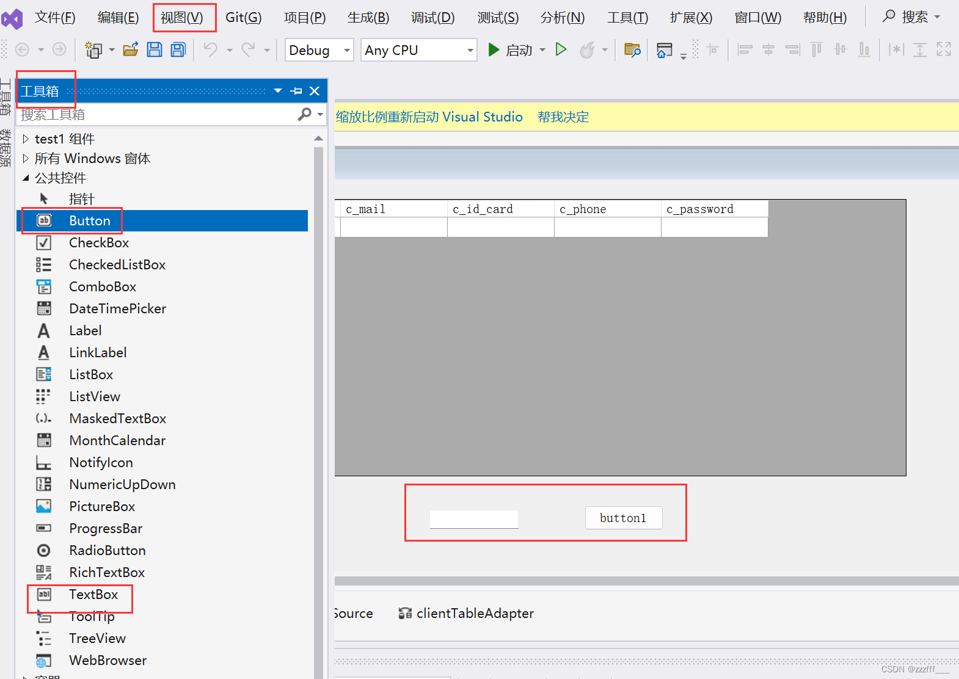Click the Align Lefts layout icon
Viewport: 959px width, 679px height.
(x=745, y=49)
